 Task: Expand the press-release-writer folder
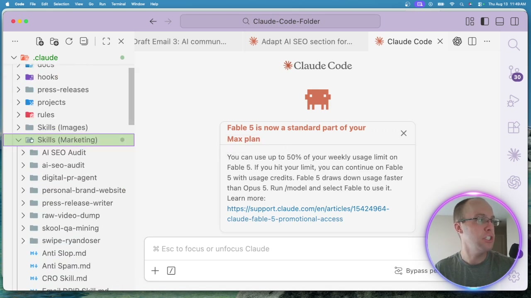click(23, 203)
